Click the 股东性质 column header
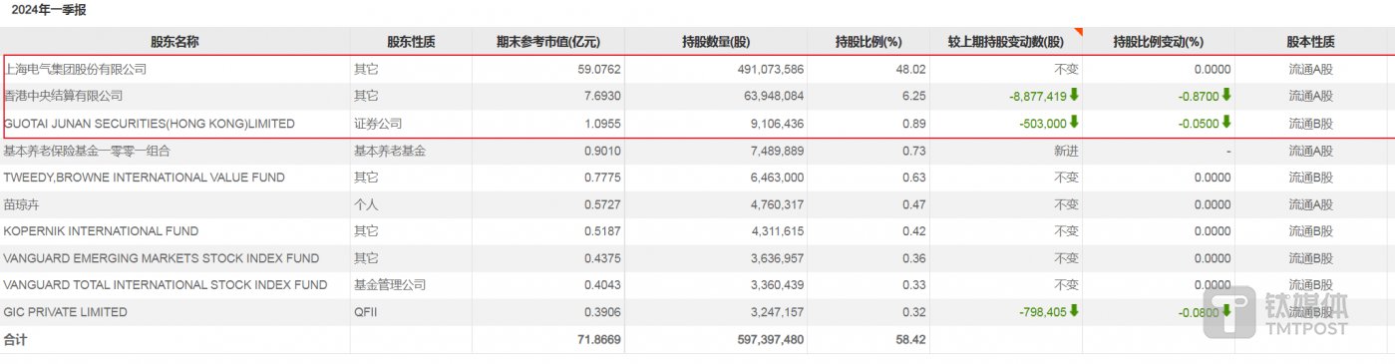1395x364 pixels. pos(412,42)
